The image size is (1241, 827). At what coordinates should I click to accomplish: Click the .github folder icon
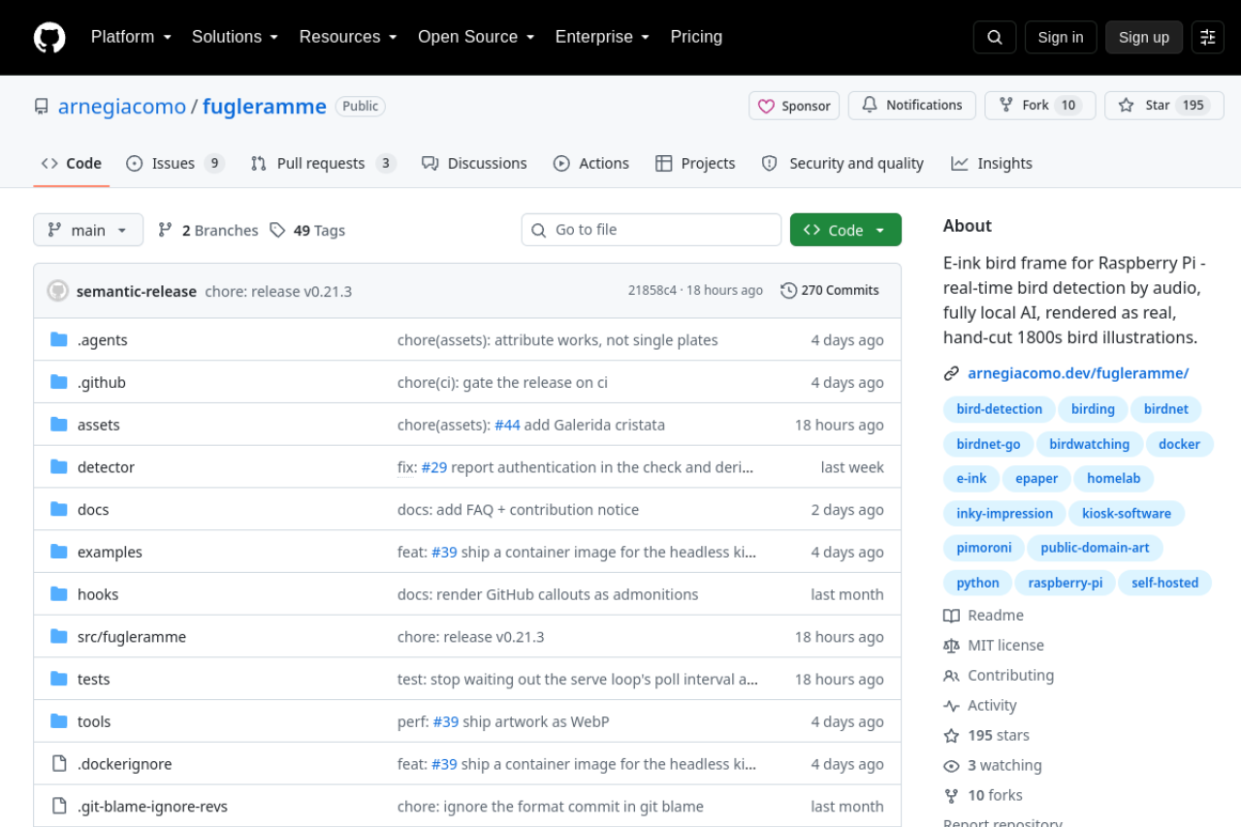click(59, 382)
